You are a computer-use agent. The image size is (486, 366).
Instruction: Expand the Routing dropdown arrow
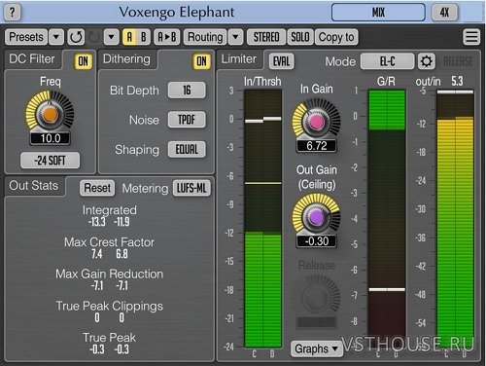(x=236, y=37)
